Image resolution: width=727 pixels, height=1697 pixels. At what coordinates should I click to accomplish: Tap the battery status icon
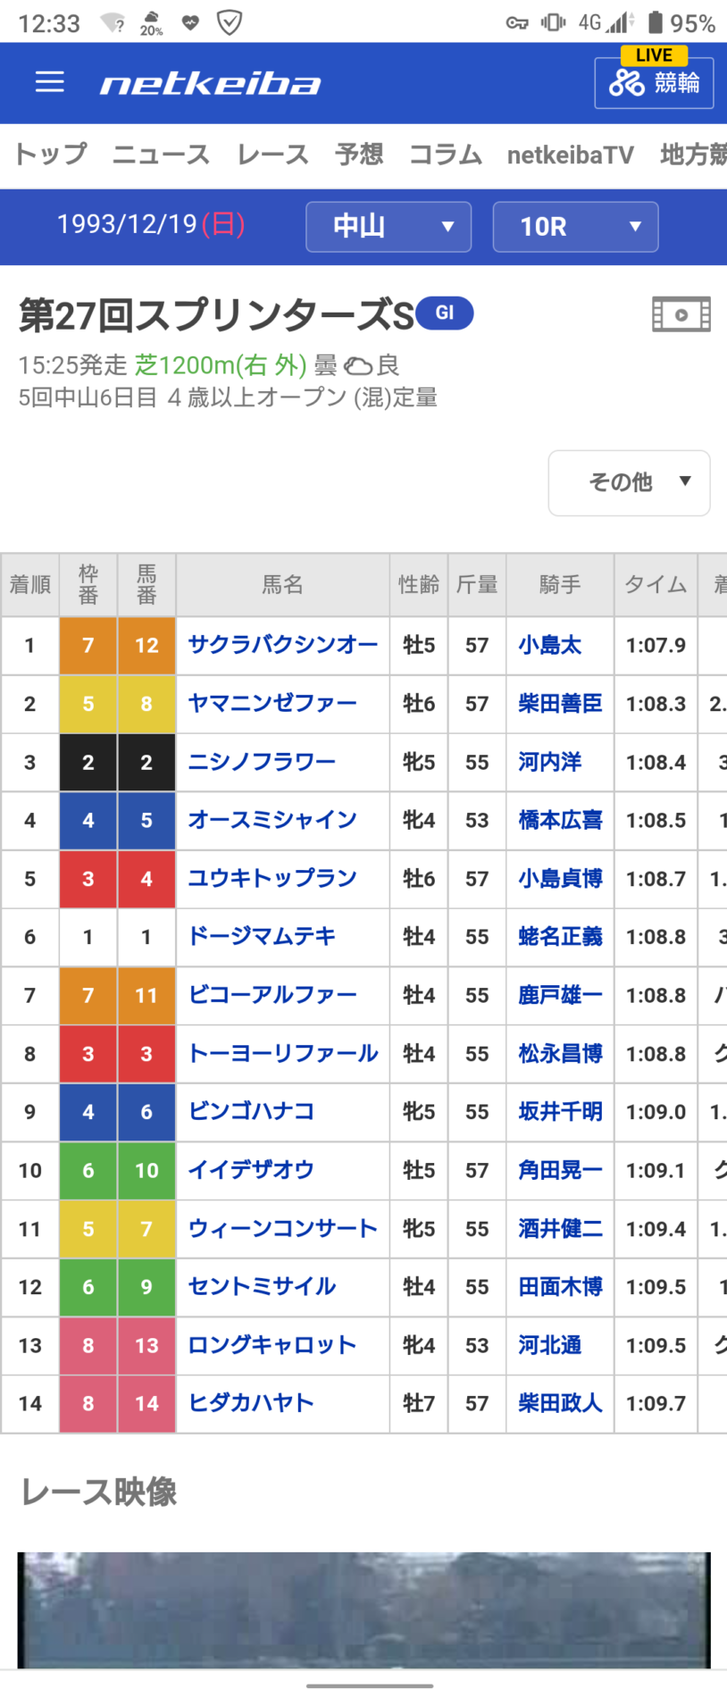656,22
